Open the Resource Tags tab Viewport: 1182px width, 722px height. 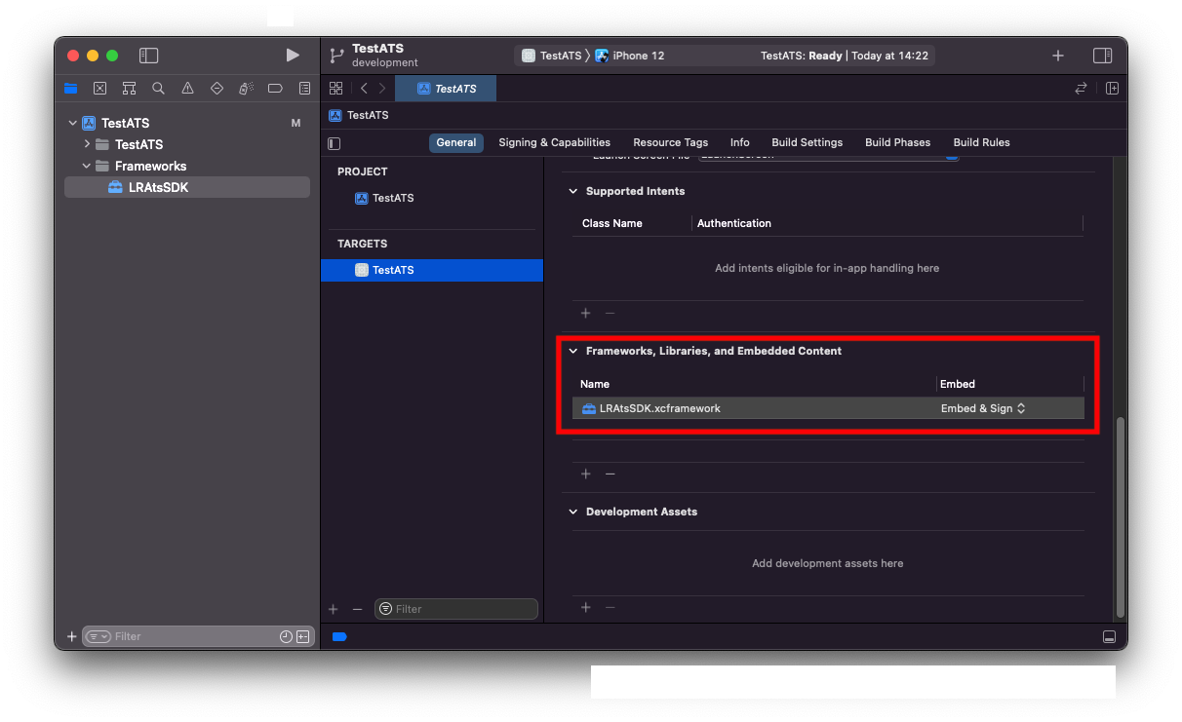[x=671, y=142]
